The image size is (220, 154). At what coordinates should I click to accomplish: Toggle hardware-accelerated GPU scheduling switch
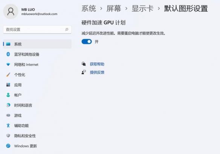(87, 42)
